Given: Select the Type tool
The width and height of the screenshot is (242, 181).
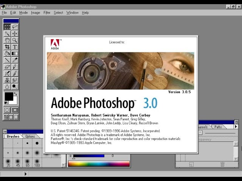Looking at the screenshot, I should (15, 47).
